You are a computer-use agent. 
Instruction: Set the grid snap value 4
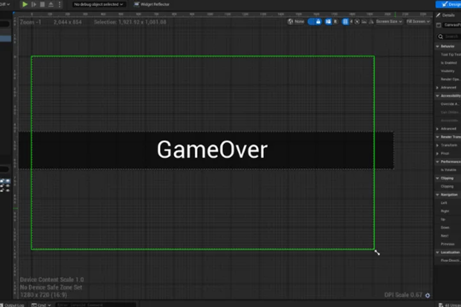point(351,22)
